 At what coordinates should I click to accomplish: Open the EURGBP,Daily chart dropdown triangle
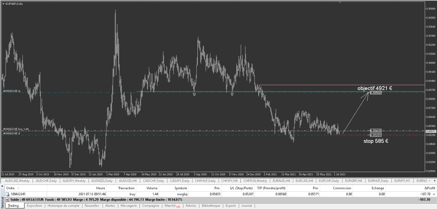[x=3, y=4]
